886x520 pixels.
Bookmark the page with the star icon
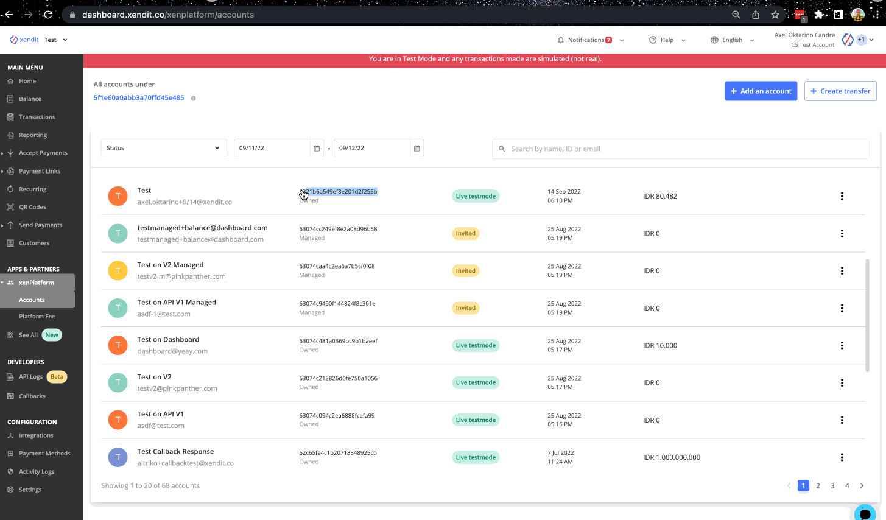click(x=775, y=15)
